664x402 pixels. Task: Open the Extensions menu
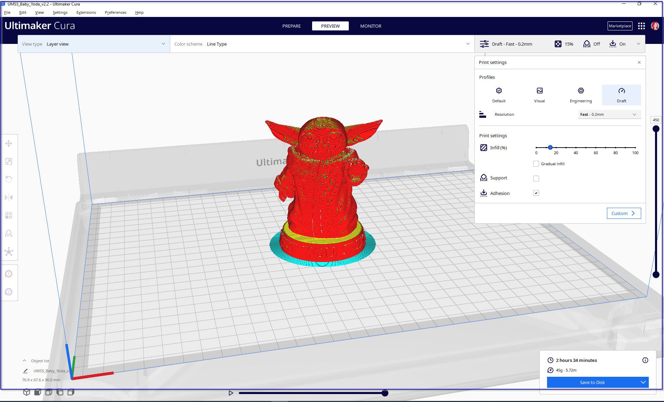click(x=86, y=12)
